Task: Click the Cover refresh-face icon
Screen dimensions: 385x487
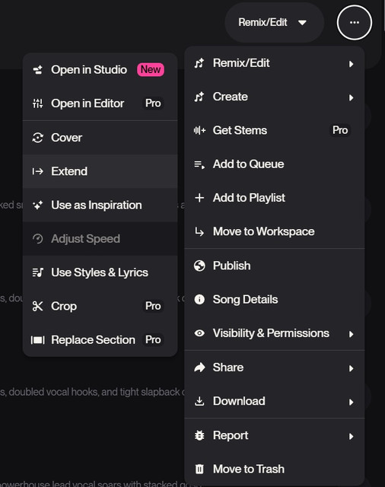Action: 38,138
